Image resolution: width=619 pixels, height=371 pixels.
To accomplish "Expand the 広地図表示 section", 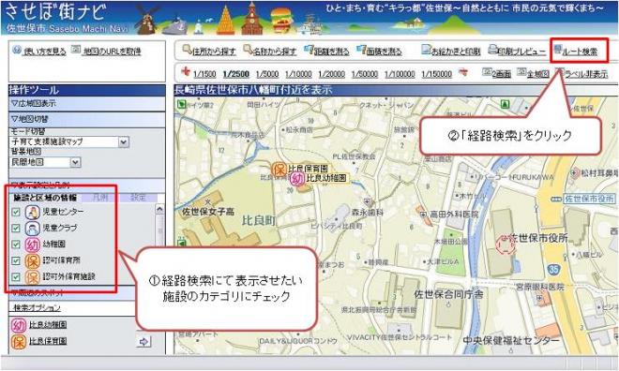I will [x=86, y=104].
